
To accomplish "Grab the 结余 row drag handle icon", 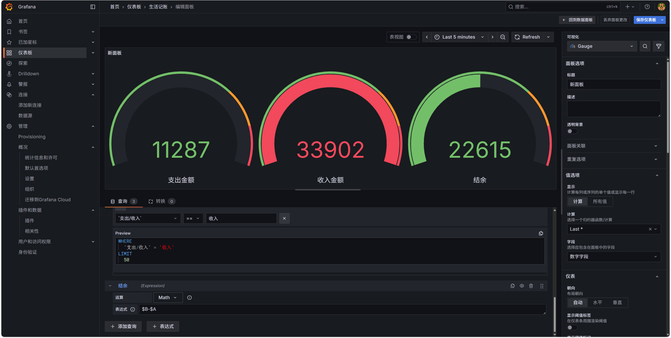I will (542, 286).
